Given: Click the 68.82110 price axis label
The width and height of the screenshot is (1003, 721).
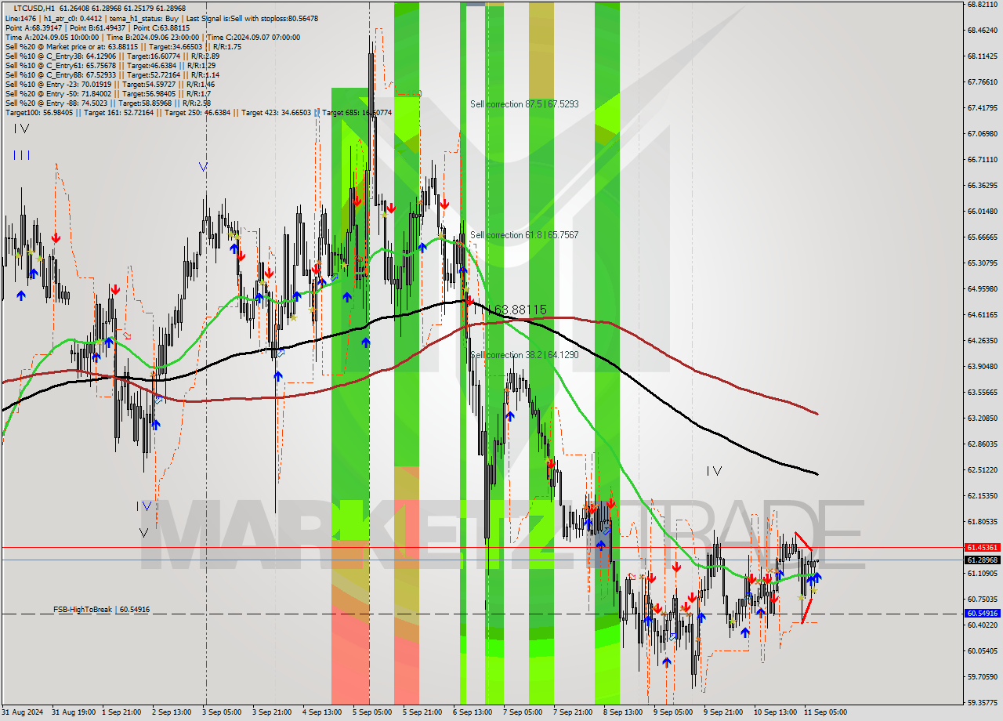Looking at the screenshot, I should [x=982, y=4].
